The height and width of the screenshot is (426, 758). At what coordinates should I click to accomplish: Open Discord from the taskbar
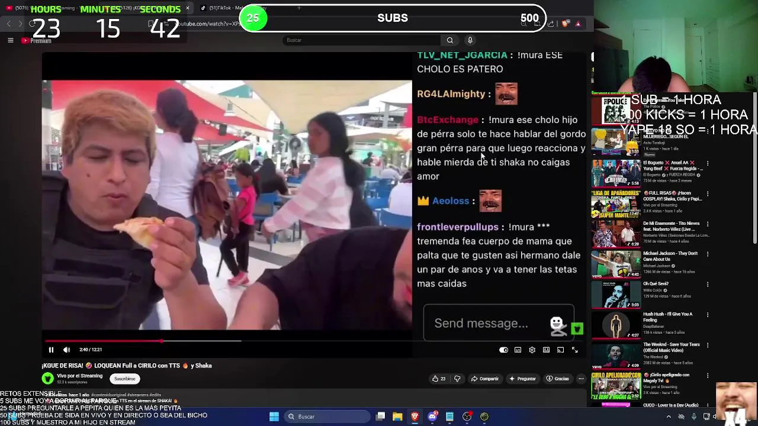click(x=432, y=417)
